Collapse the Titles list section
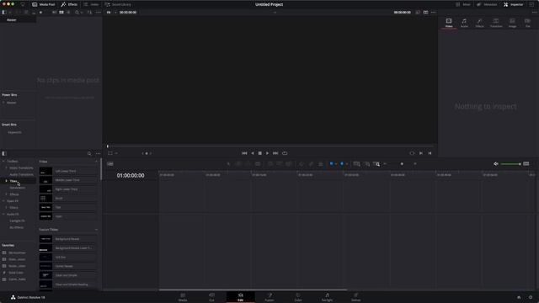This screenshot has width=539, height=303. (x=96, y=162)
